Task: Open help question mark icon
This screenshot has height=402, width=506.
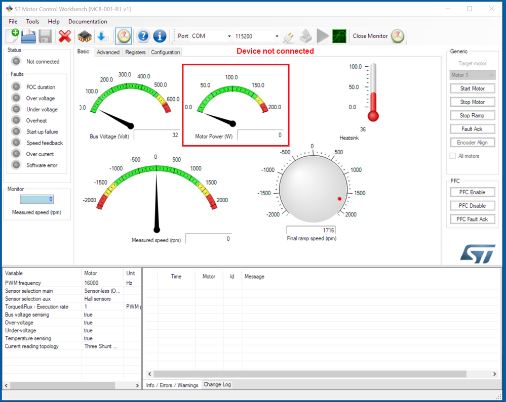Action: [143, 36]
